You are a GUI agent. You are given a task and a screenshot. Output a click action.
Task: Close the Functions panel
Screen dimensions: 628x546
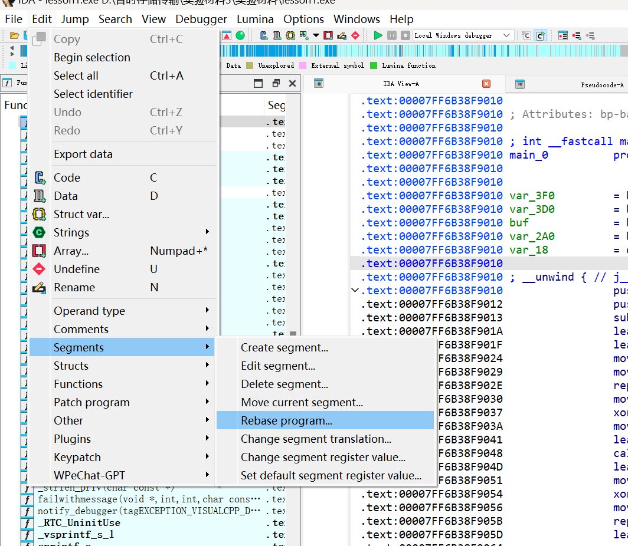coord(292,83)
